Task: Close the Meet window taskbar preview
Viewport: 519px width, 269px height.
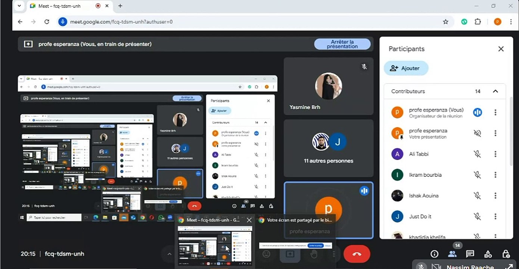Action: coord(249,220)
